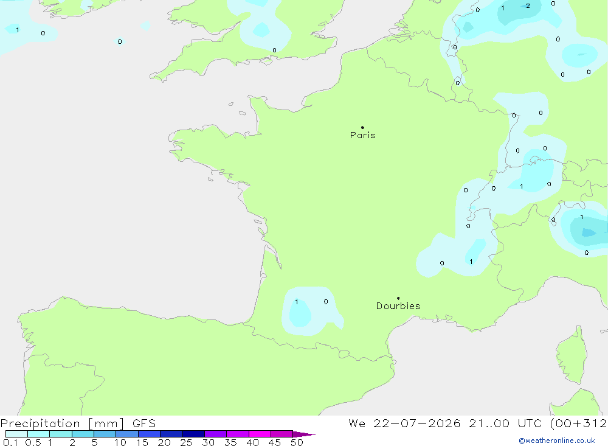608x446 pixels.
Task: Click the legend value label 0.5
Action: [x=33, y=442]
